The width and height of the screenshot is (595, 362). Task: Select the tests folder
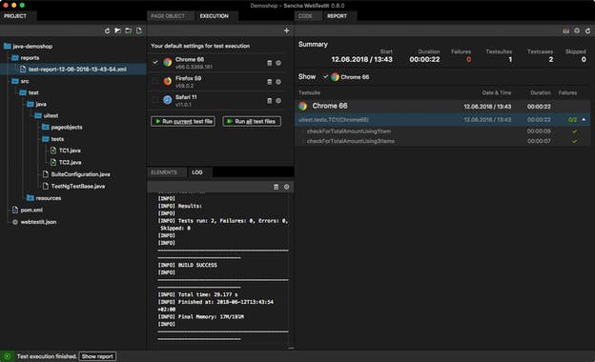[x=57, y=139]
